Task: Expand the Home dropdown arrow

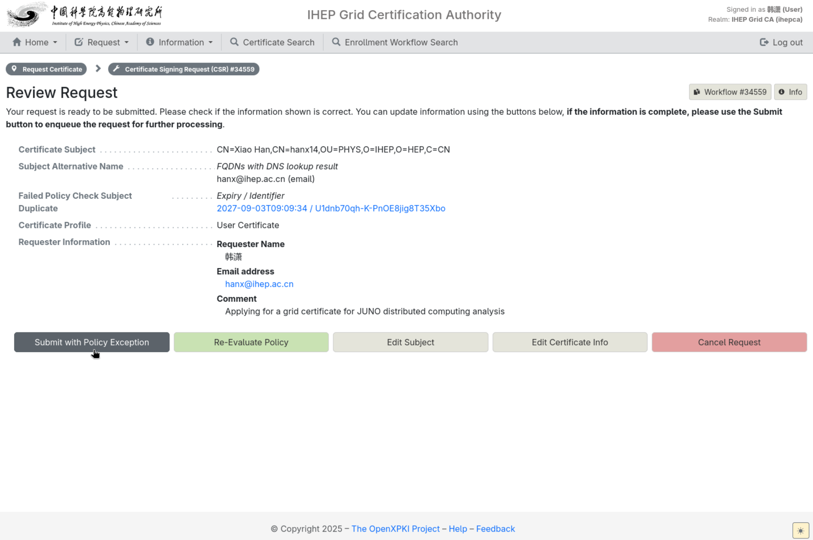Action: (55, 42)
